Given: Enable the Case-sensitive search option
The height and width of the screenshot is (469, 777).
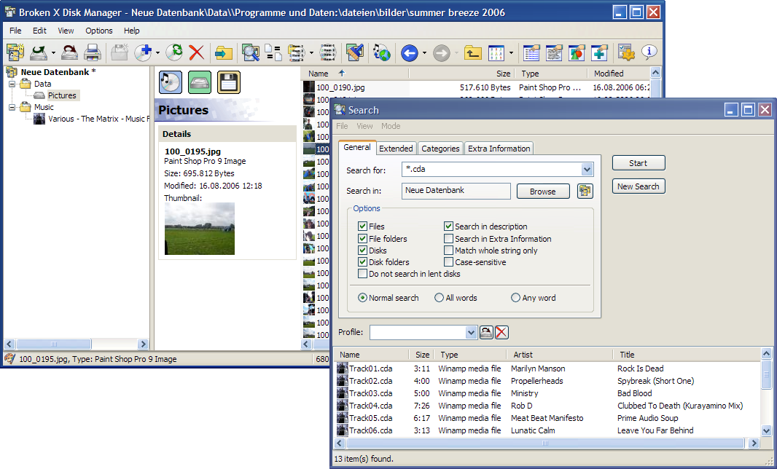Looking at the screenshot, I should (448, 261).
